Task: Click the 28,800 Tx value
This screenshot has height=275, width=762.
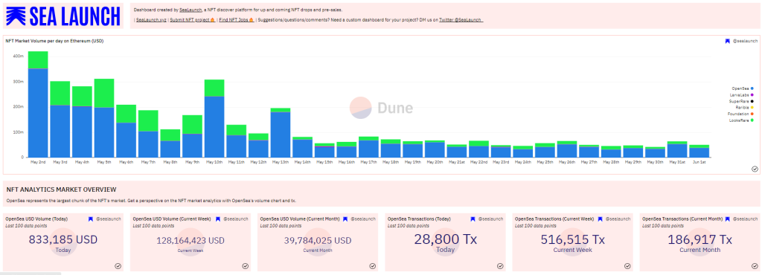Action: 446,239
